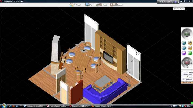
Task: Click the orange zoom-out icon
Action: (190, 48)
